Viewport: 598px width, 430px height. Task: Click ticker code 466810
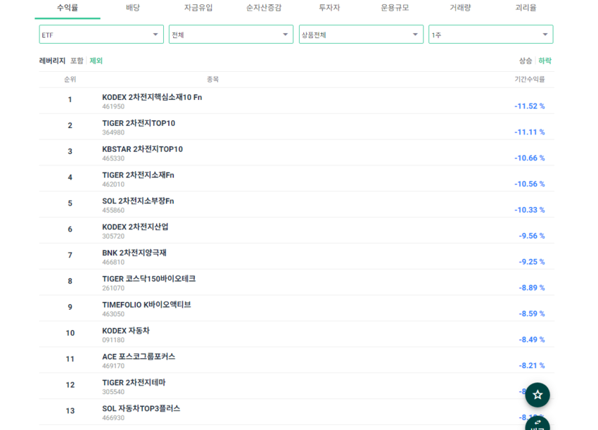[x=113, y=262]
